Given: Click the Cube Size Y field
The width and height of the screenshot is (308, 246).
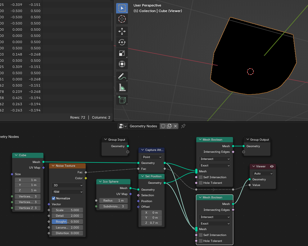Looking at the screenshot, I should pos(28,185).
